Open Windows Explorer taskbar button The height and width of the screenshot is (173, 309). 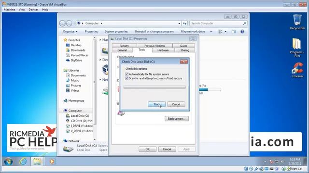[37, 161]
